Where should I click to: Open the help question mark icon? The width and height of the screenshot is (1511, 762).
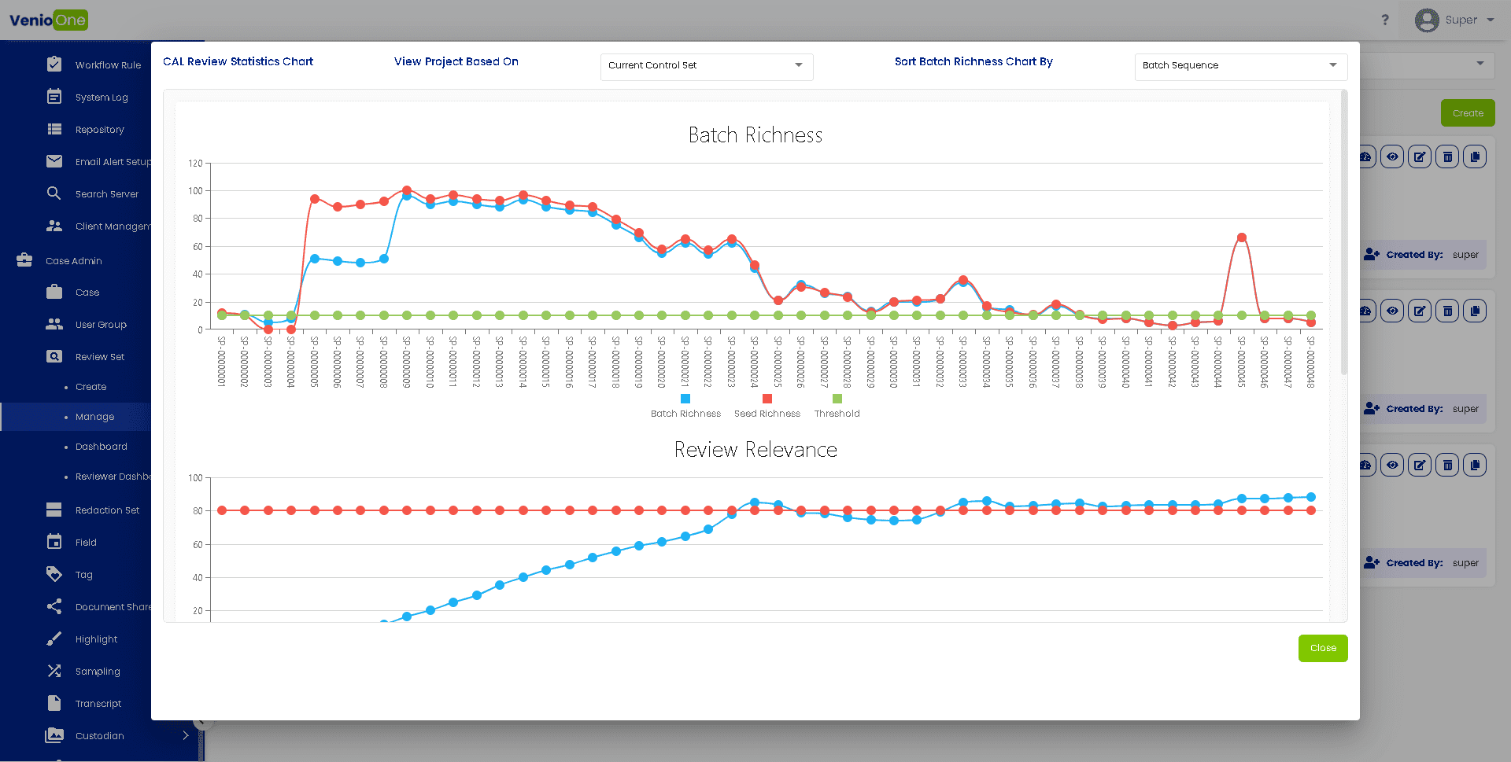(x=1385, y=20)
